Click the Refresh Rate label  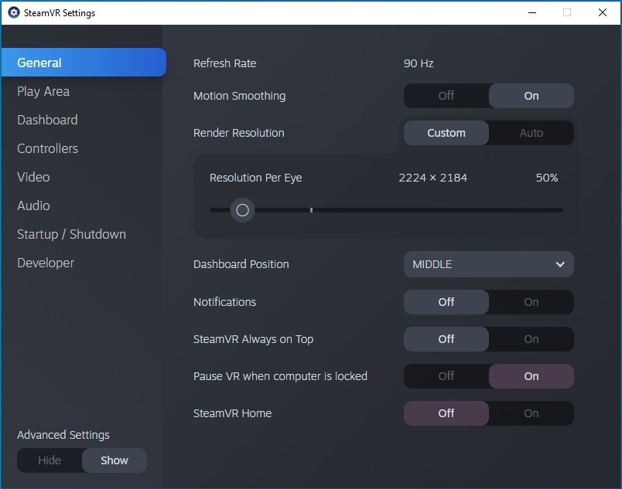(224, 63)
